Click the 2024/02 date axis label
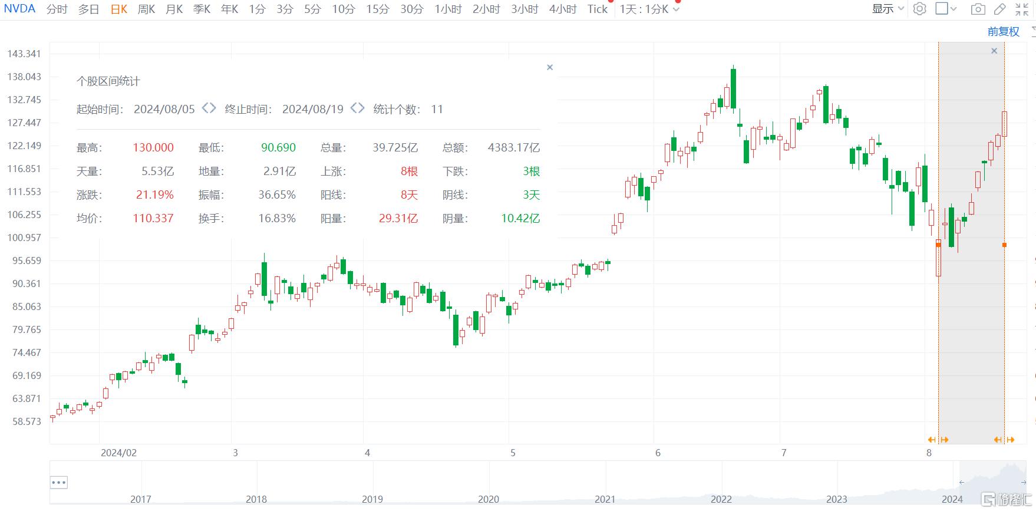This screenshot has height=511, width=1036. coord(118,453)
